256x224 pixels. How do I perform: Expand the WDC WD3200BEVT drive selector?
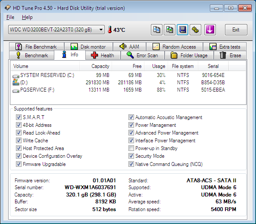(x=56, y=30)
